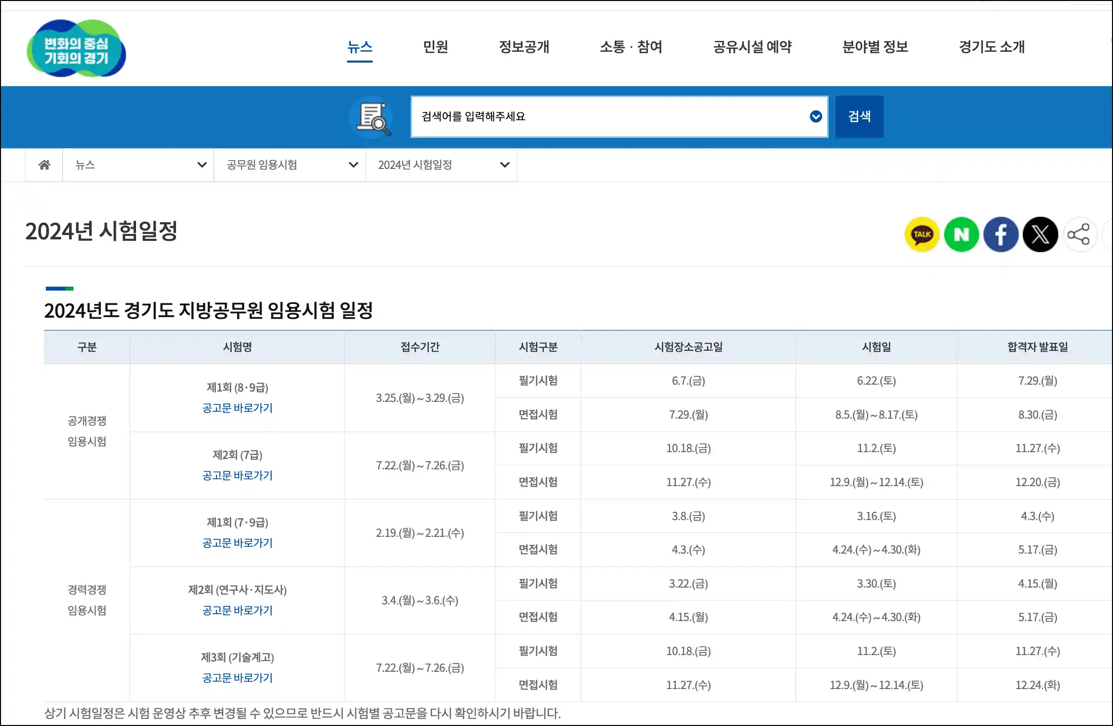Share page via Naver N icon
1113x726 pixels.
click(961, 234)
